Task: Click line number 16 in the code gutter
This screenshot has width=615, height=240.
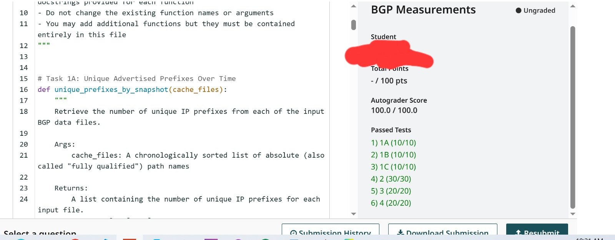Action: [x=24, y=90]
